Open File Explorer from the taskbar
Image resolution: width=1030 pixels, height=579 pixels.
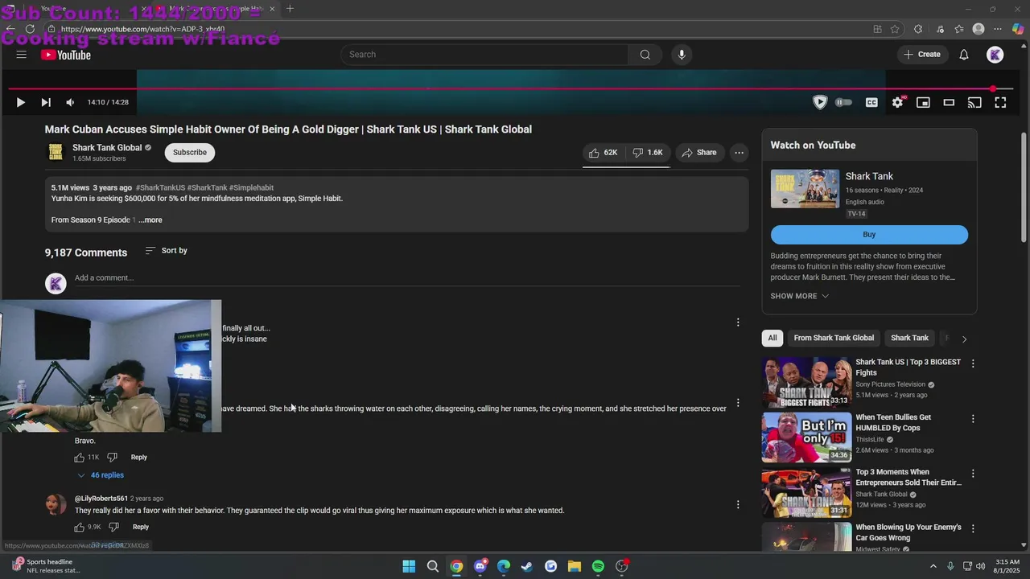[575, 566]
